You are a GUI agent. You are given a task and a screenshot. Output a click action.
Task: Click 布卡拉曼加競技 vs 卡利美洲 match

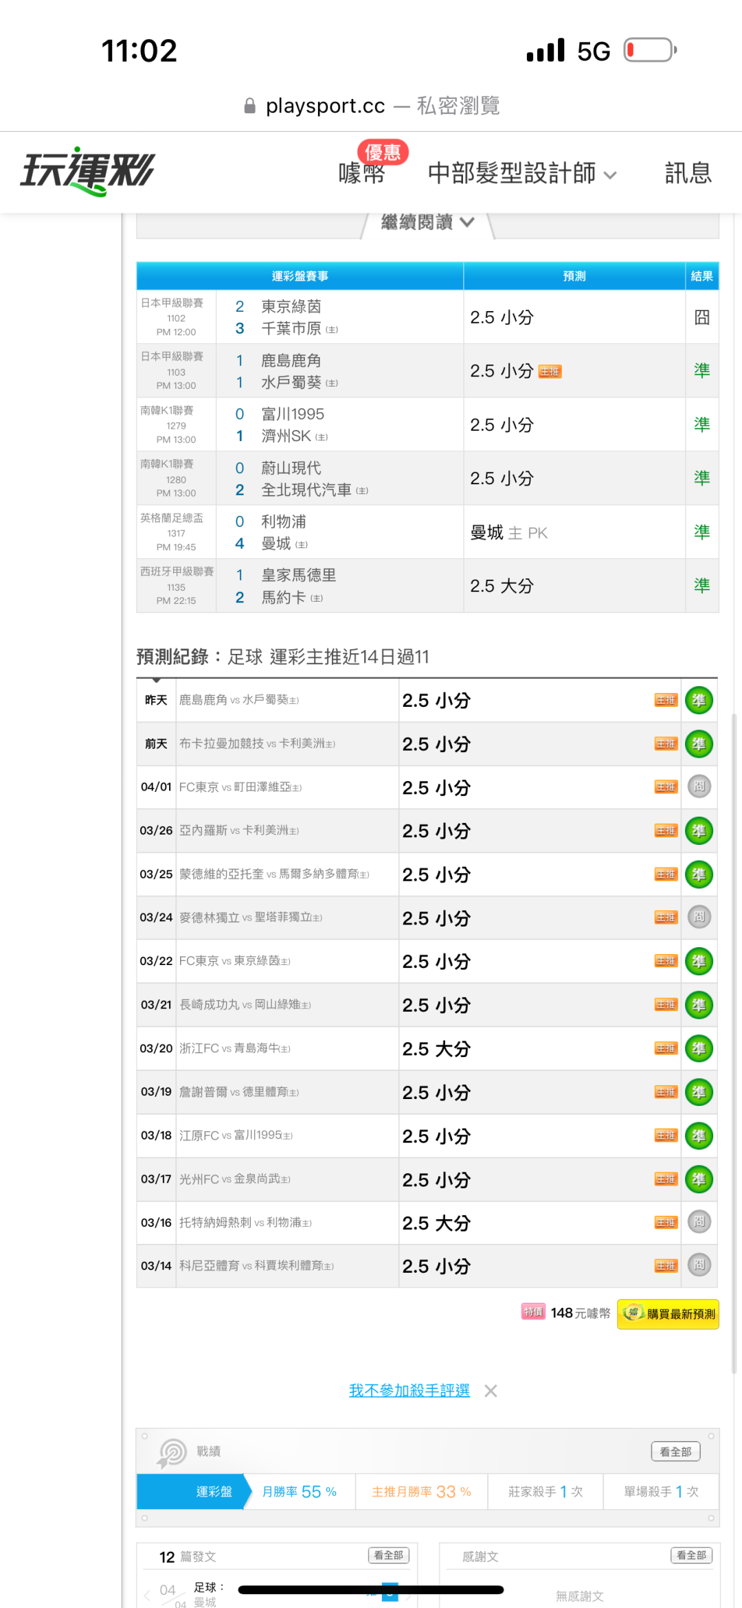point(257,743)
